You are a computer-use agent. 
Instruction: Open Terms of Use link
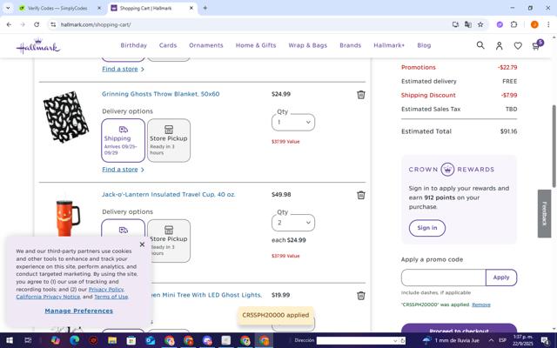111,297
